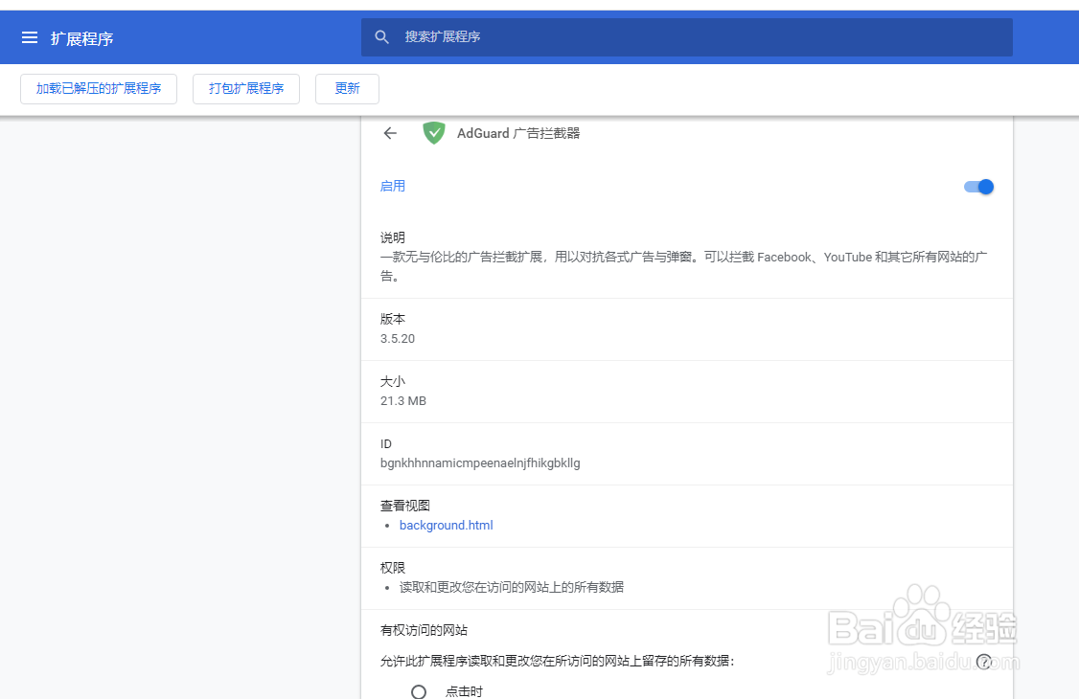Disable AdGuard using the 启用 toggle
Screen dimensions: 1079x699
[x=978, y=187]
